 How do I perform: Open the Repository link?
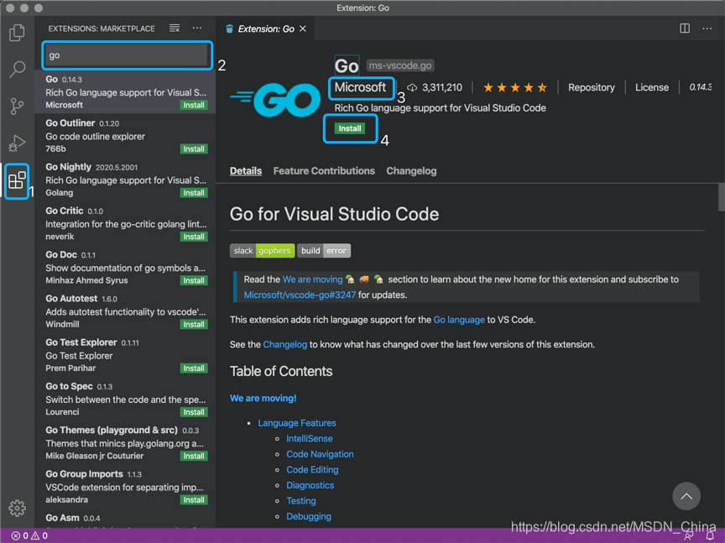pyautogui.click(x=592, y=87)
